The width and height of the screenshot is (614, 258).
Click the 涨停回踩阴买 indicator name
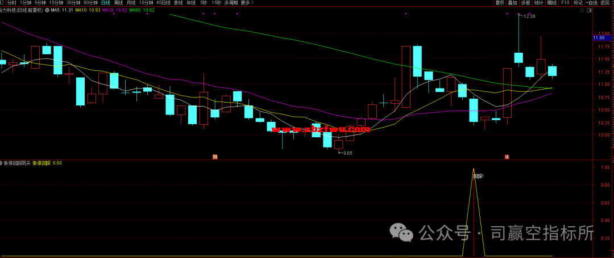pos(16,163)
